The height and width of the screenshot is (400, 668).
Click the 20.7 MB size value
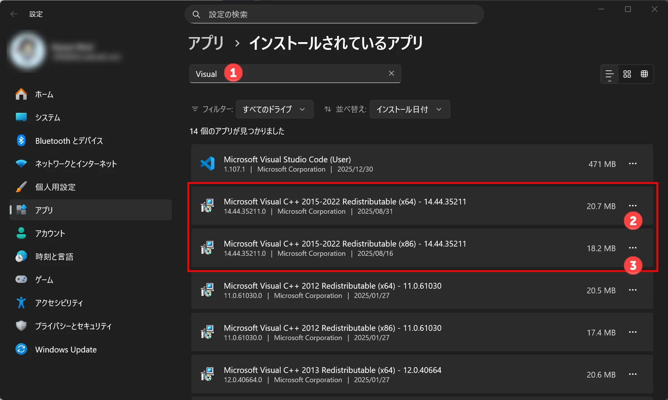601,206
